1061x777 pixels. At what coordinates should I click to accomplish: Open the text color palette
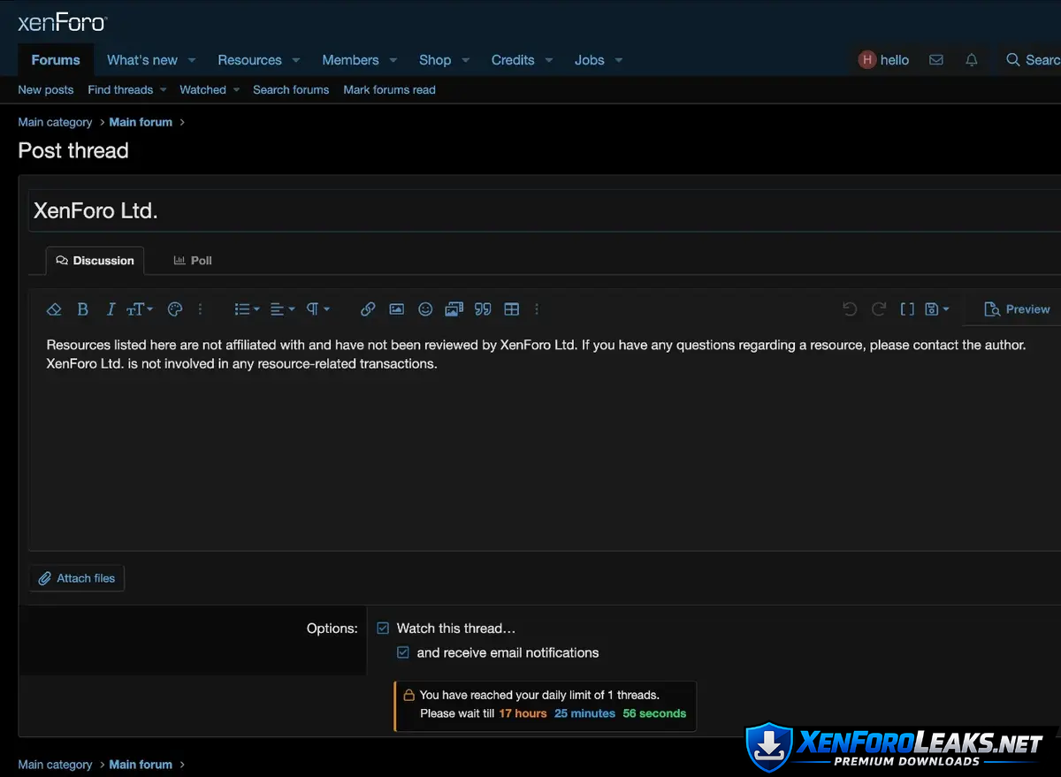tap(175, 309)
